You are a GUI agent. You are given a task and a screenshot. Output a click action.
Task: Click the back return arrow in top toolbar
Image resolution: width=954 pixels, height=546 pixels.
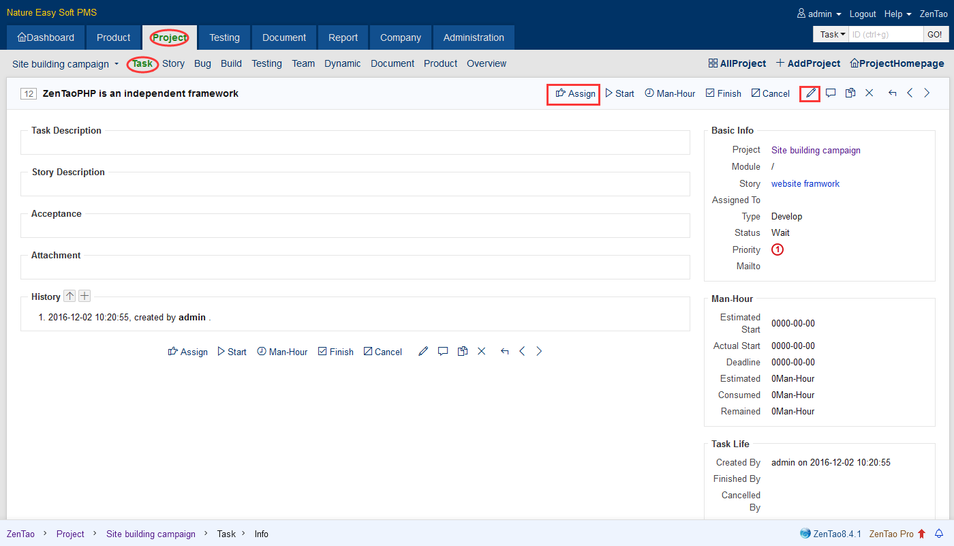click(892, 93)
